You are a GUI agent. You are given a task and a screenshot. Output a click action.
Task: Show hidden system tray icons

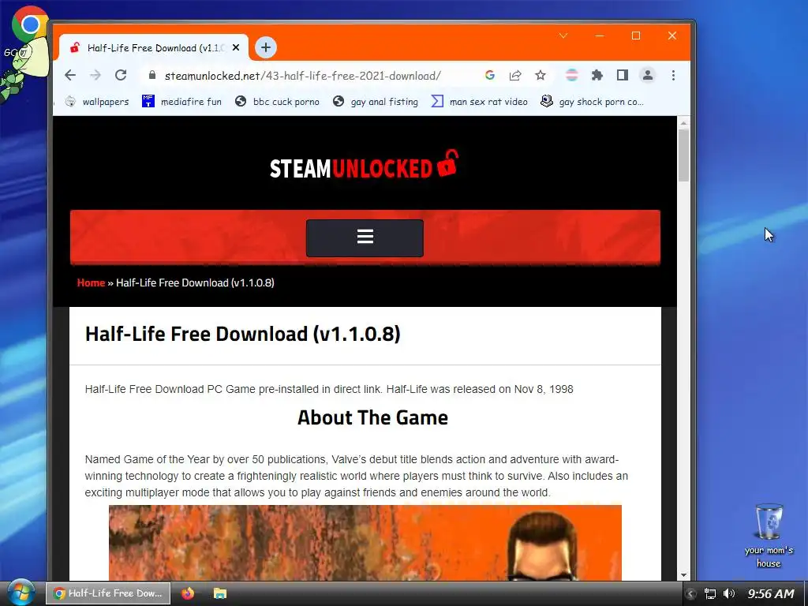[x=691, y=593]
